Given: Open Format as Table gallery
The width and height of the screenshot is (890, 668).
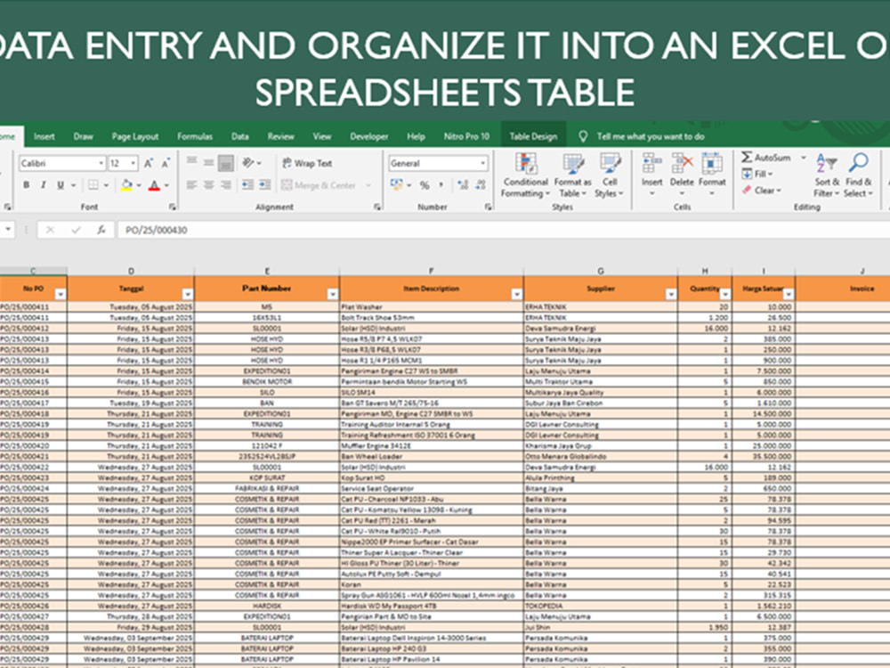Looking at the screenshot, I should [572, 175].
